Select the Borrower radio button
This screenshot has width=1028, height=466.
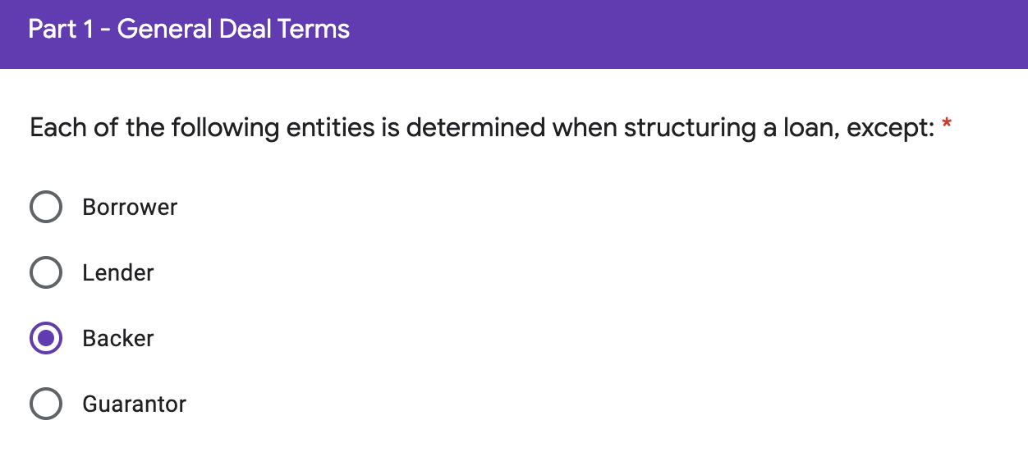(x=46, y=207)
